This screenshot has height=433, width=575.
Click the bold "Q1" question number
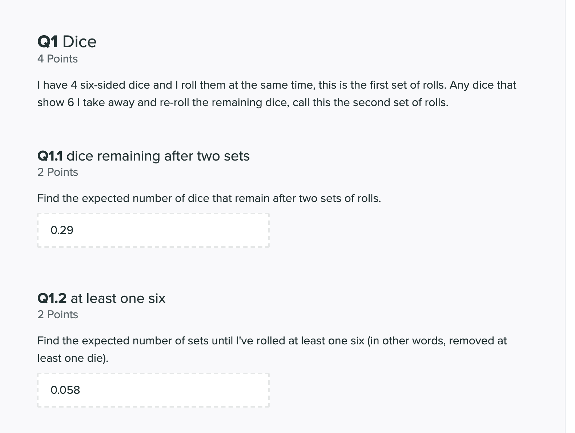pos(47,42)
